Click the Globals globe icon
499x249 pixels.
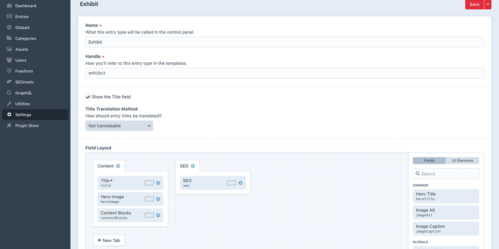[9, 28]
